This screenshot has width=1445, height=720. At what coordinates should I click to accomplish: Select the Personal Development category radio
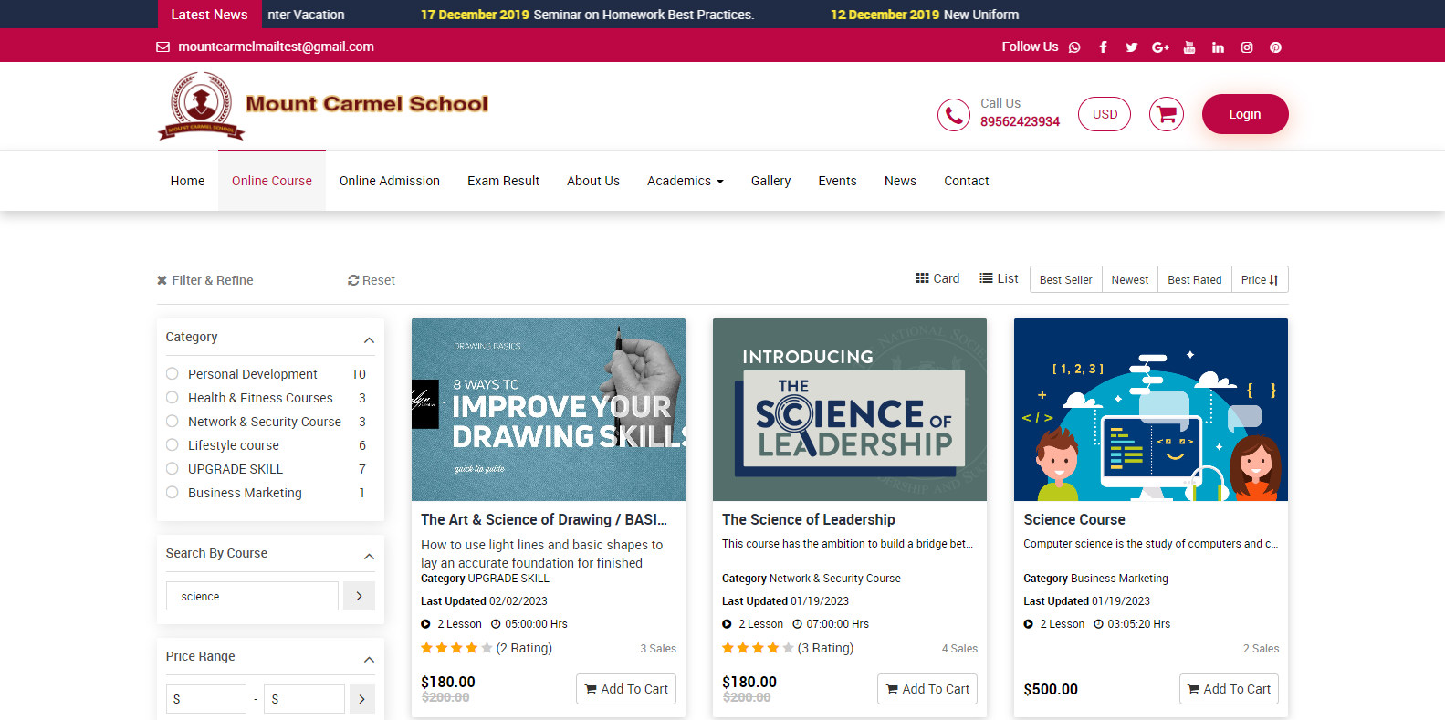click(x=173, y=374)
